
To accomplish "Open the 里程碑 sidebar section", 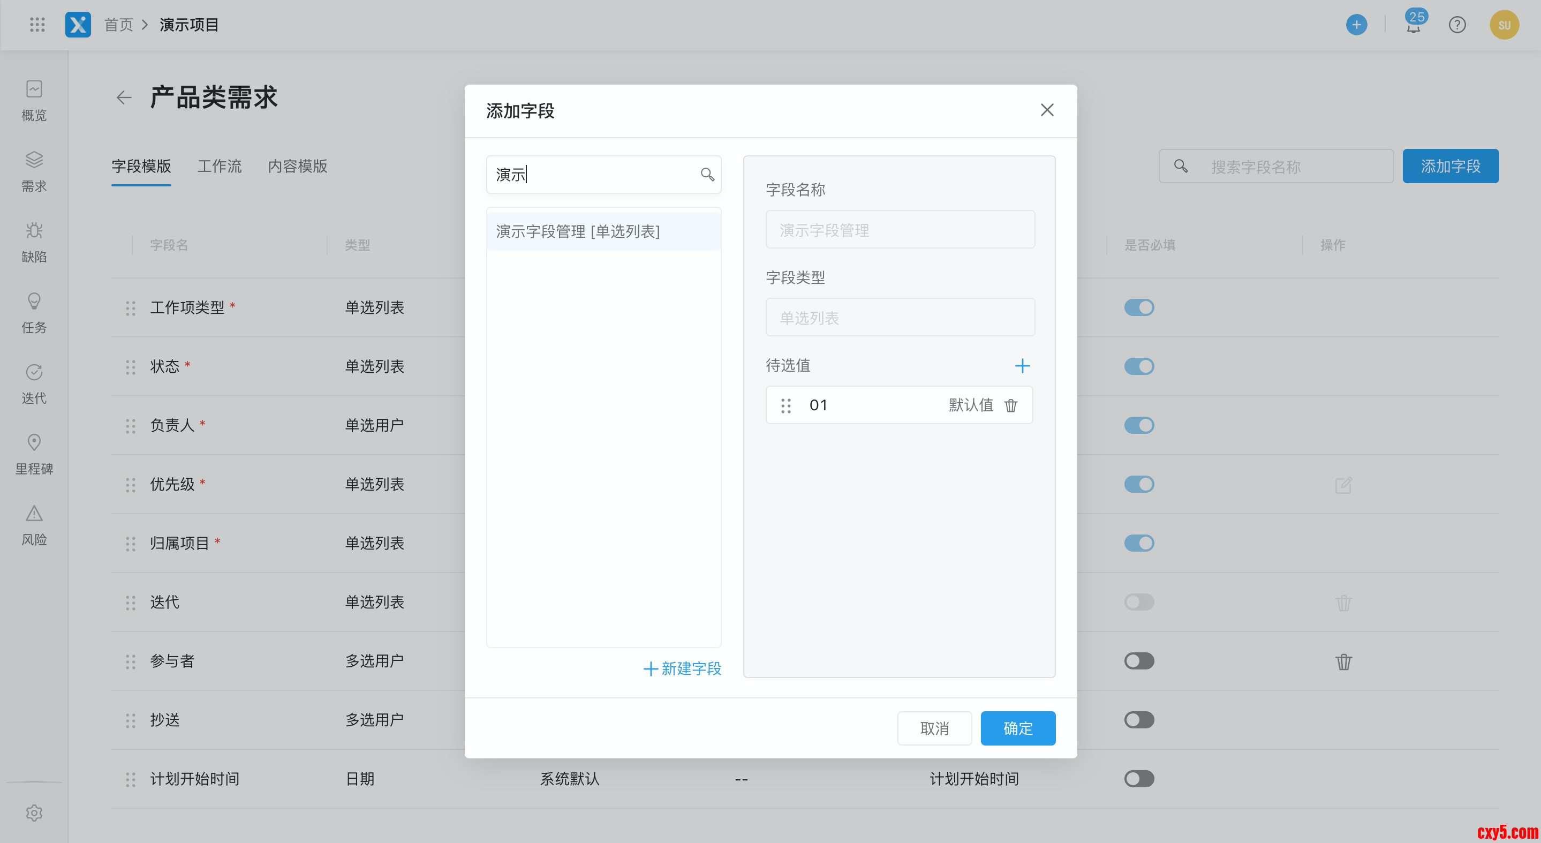I will pos(34,454).
